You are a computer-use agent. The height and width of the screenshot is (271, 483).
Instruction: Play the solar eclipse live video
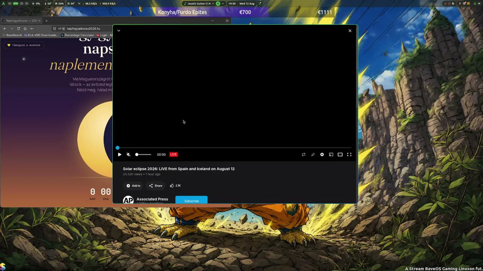[120, 154]
